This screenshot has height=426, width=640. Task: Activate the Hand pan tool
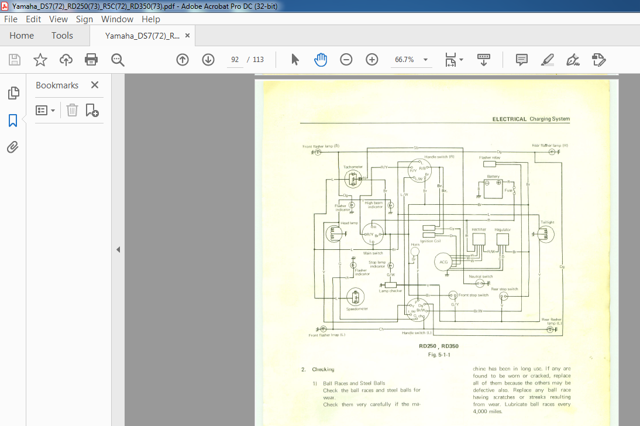tap(321, 60)
